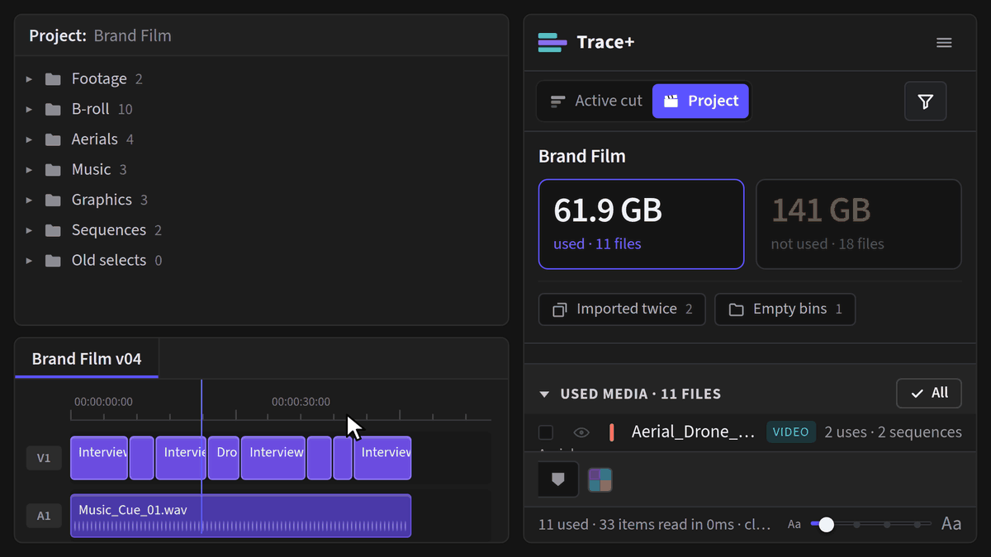Image resolution: width=991 pixels, height=557 pixels.
Task: Click the large Aa text size icon
Action: coord(951,524)
